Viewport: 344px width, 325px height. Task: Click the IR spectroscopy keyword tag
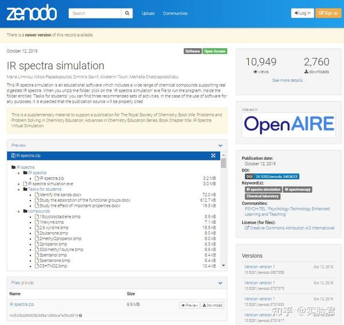point(298,189)
